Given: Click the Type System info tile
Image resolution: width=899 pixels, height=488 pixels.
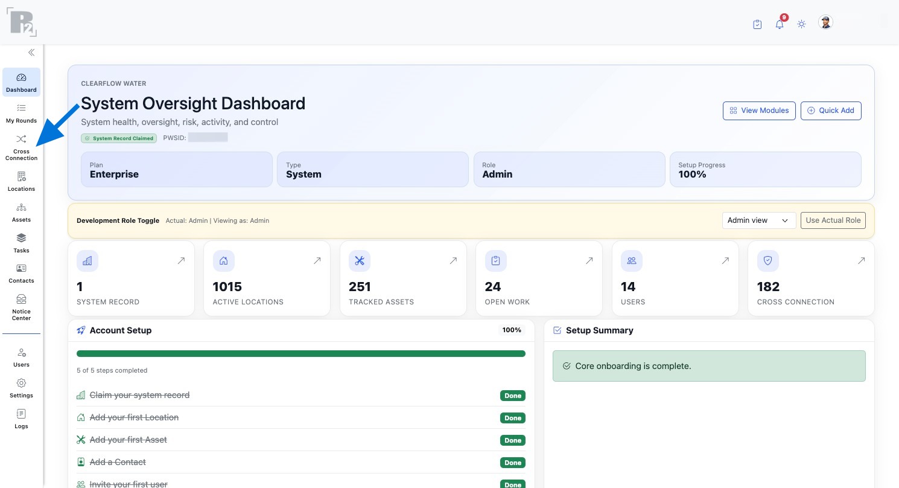Looking at the screenshot, I should tap(373, 169).
